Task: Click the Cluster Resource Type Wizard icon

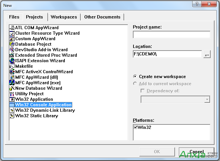Action: tap(12, 33)
